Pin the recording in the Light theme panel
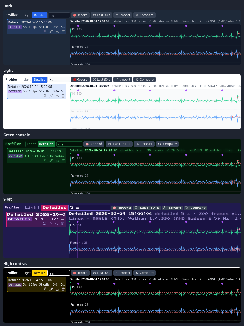Screen dimensions: 244x326 [x=45, y=96]
